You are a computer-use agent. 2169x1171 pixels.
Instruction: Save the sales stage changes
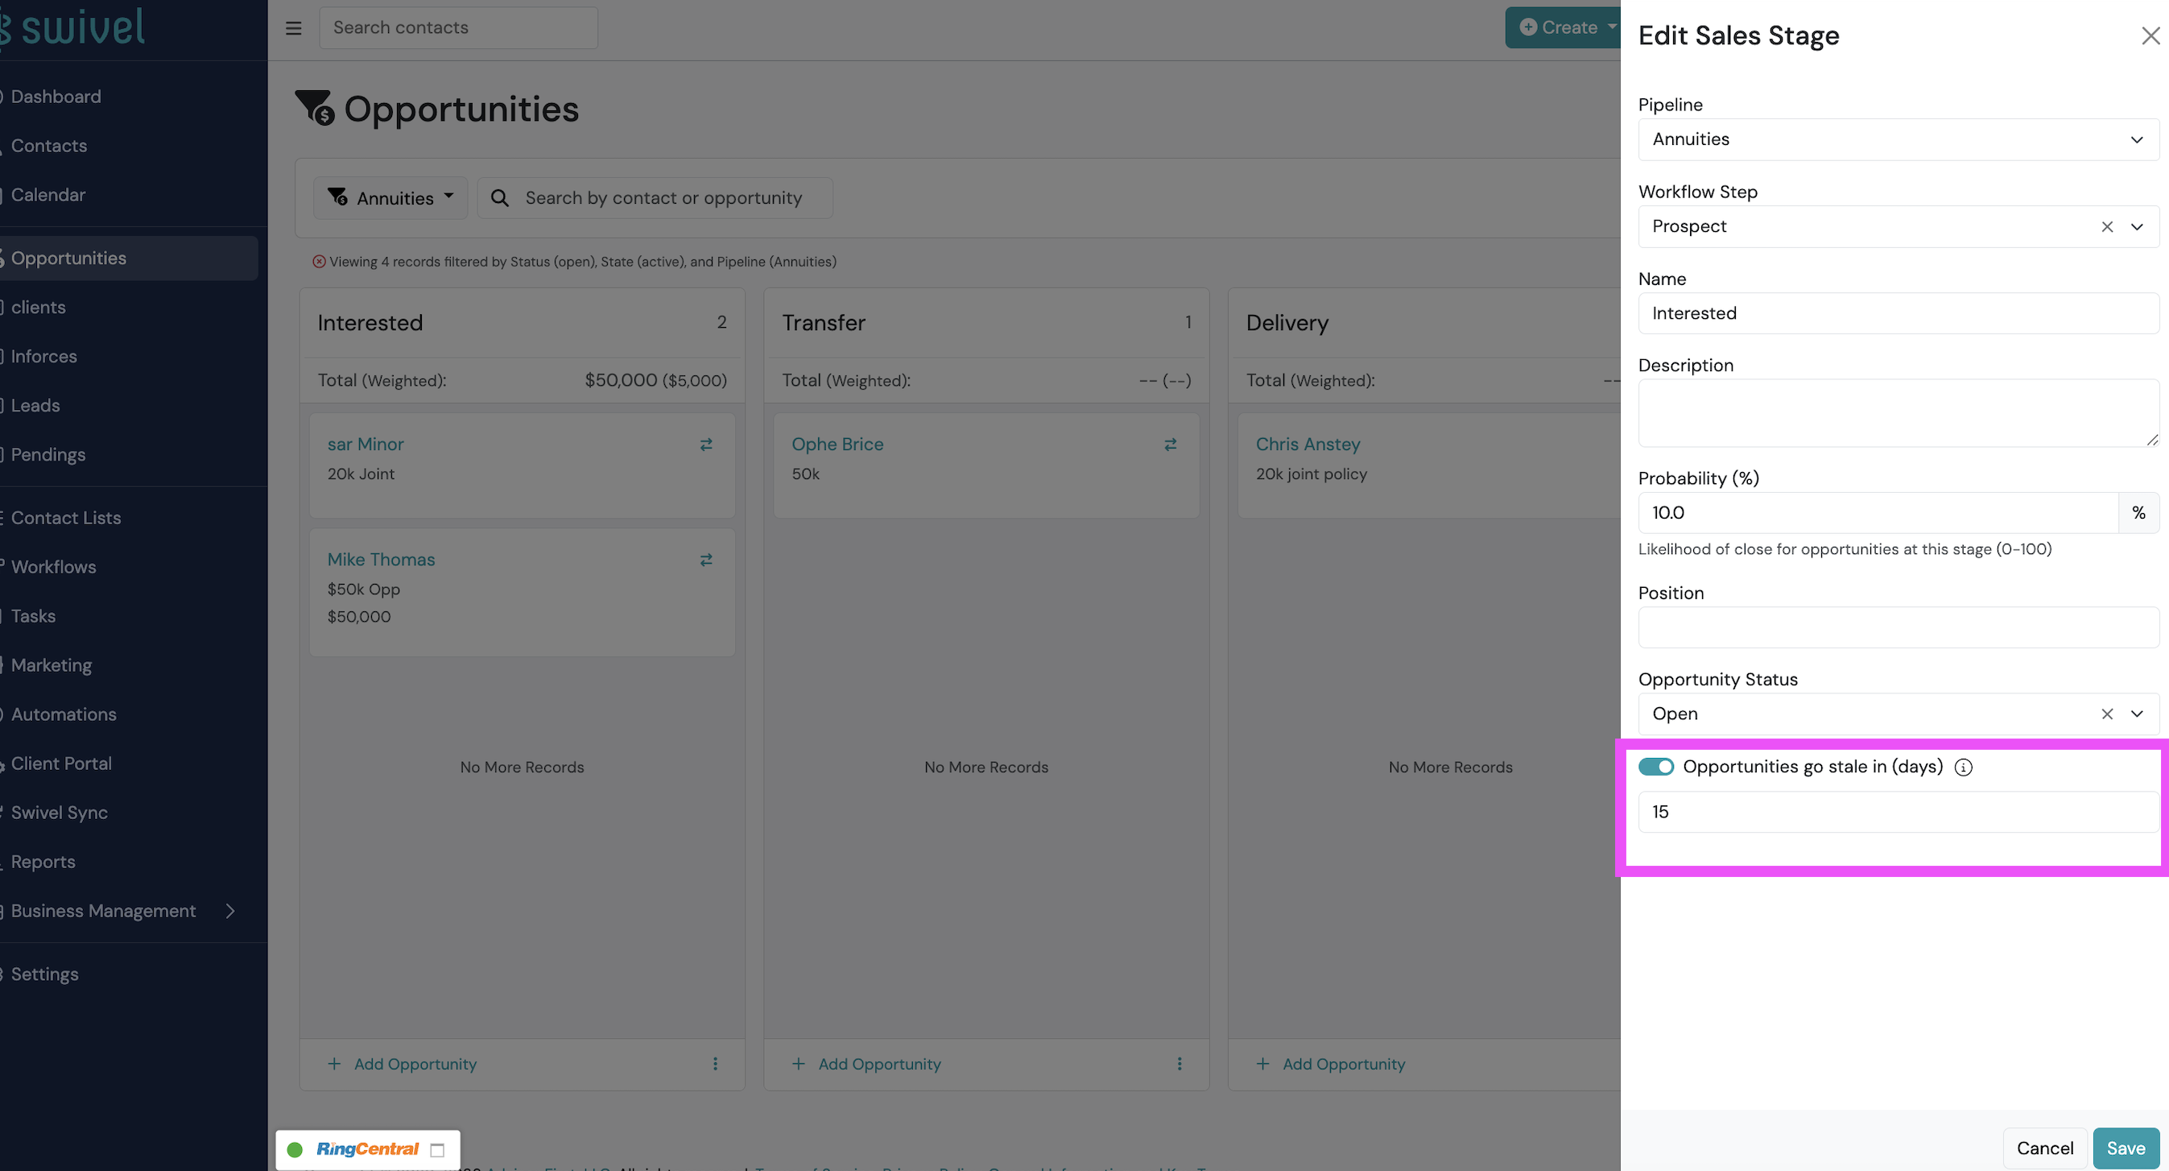point(2126,1148)
